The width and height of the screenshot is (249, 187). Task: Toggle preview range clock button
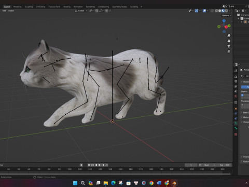200,165
